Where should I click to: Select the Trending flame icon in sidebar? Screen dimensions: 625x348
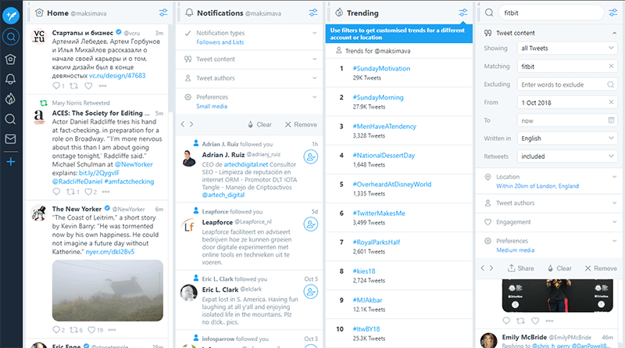click(11, 99)
